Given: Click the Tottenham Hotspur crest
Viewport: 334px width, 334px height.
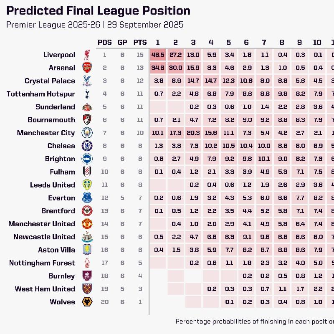Looking at the screenshot, I should click(87, 94).
